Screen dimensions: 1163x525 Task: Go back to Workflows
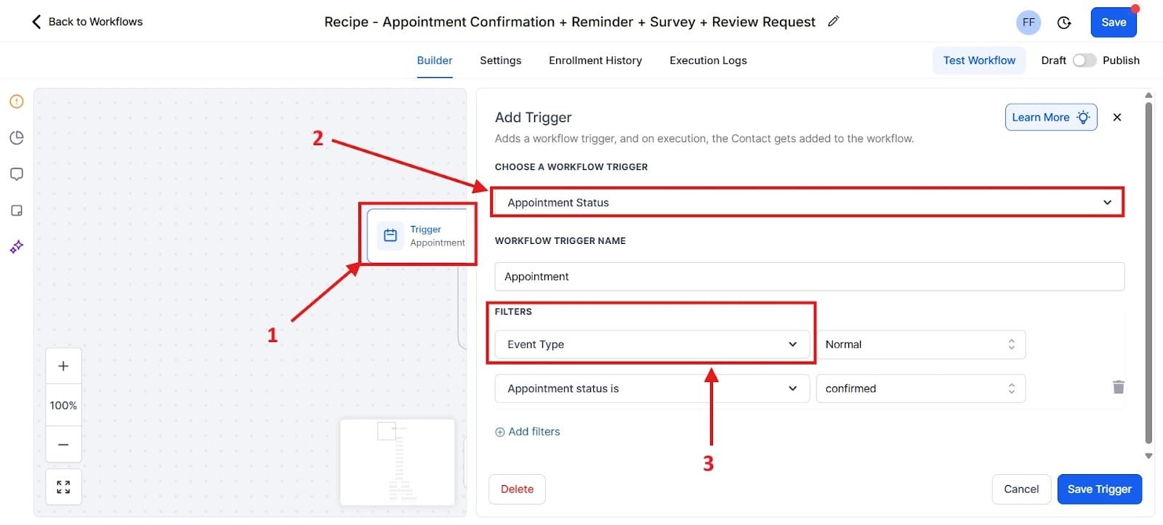[x=86, y=22]
